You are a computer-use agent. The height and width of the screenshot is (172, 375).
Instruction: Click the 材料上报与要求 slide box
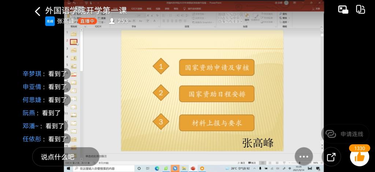coord(216,123)
